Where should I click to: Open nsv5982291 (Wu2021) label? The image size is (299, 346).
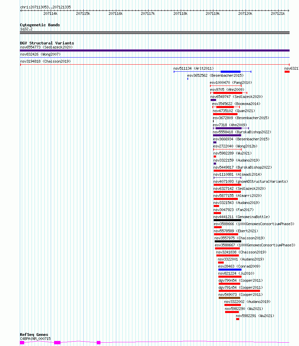coord(255,316)
